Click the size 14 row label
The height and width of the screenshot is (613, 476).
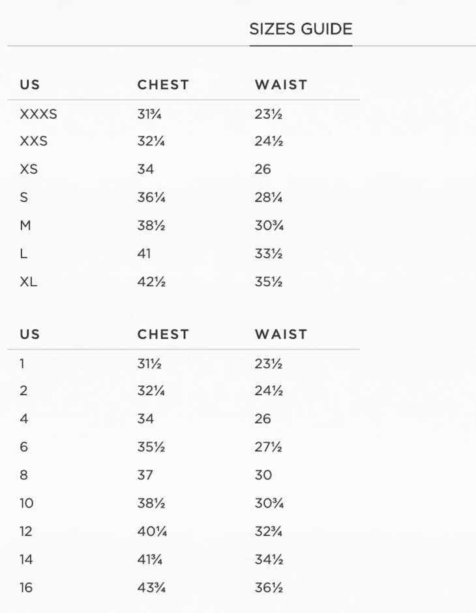tap(26, 560)
